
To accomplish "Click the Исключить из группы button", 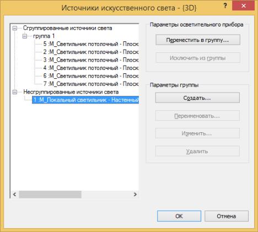I will (x=198, y=58).
